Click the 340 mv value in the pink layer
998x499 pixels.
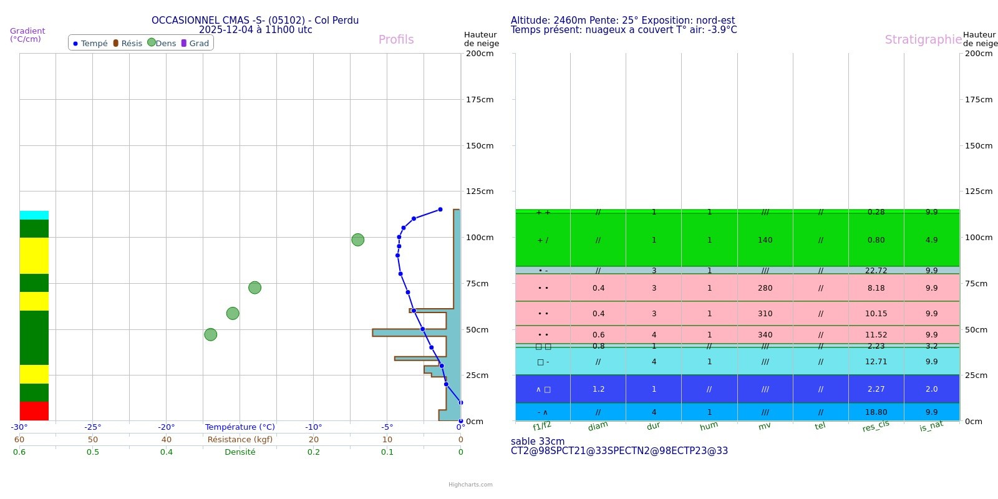tap(765, 335)
